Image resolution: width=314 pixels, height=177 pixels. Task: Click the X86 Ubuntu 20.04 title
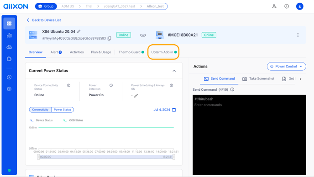click(x=59, y=31)
